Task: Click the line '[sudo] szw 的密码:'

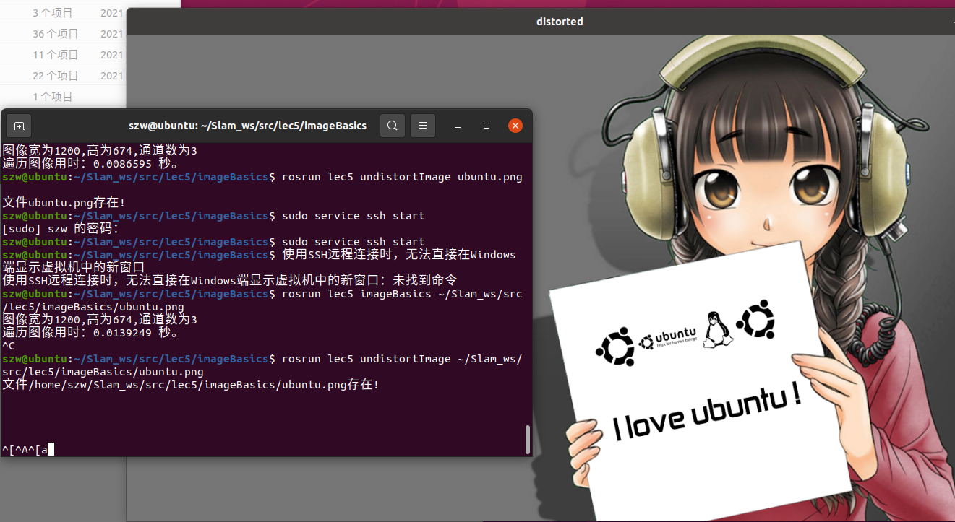Action: point(61,229)
